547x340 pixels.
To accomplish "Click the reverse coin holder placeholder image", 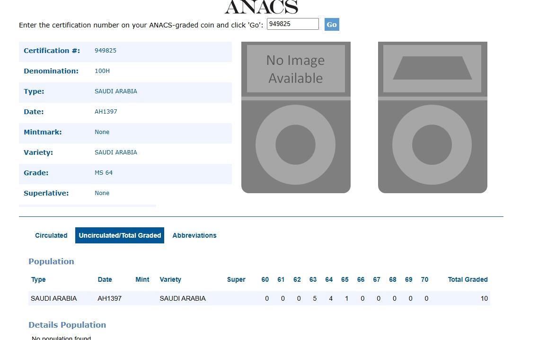I will pyautogui.click(x=432, y=117).
